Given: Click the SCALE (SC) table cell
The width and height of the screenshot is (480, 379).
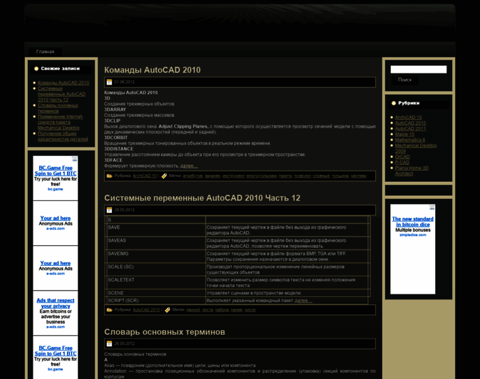Looking at the screenshot, I should click(156, 269).
